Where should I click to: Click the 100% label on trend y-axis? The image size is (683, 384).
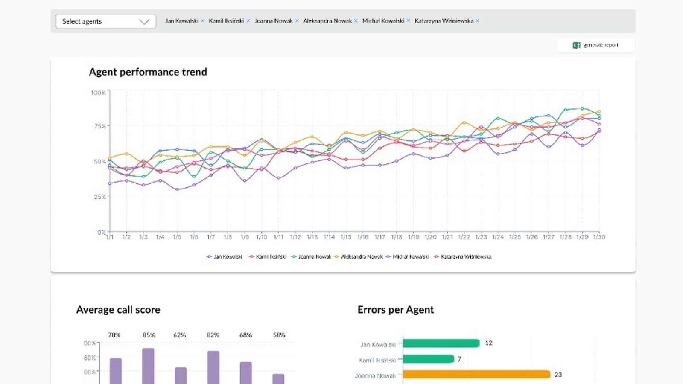[x=98, y=93]
